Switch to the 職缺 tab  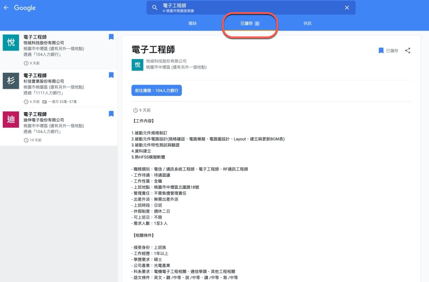(x=193, y=24)
